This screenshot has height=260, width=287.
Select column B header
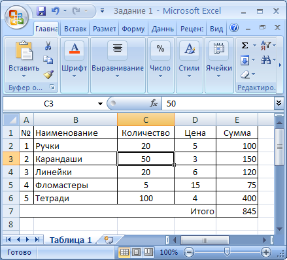pos(75,120)
